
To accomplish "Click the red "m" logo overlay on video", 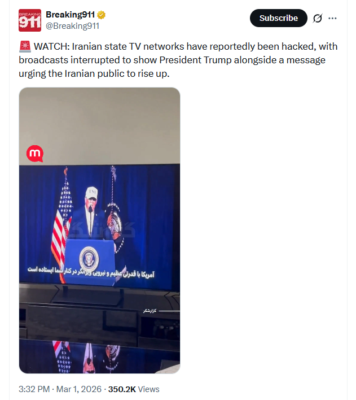I will tap(35, 154).
